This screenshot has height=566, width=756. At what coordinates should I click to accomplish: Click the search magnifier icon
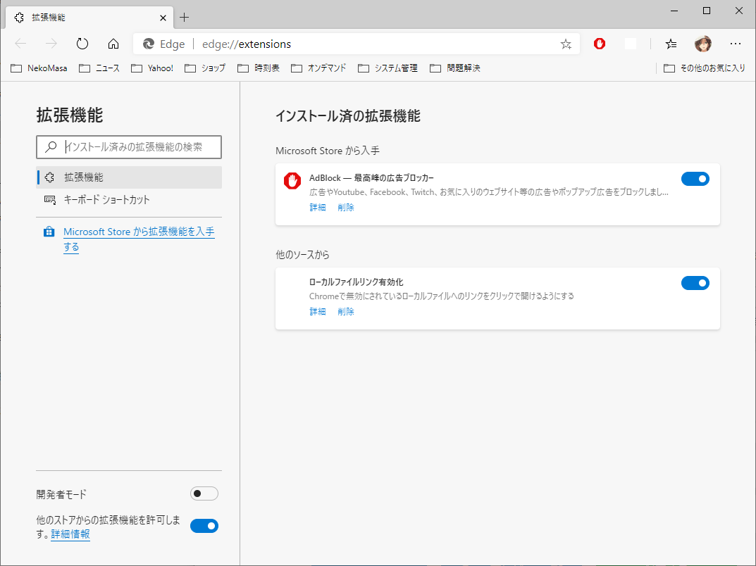[51, 147]
